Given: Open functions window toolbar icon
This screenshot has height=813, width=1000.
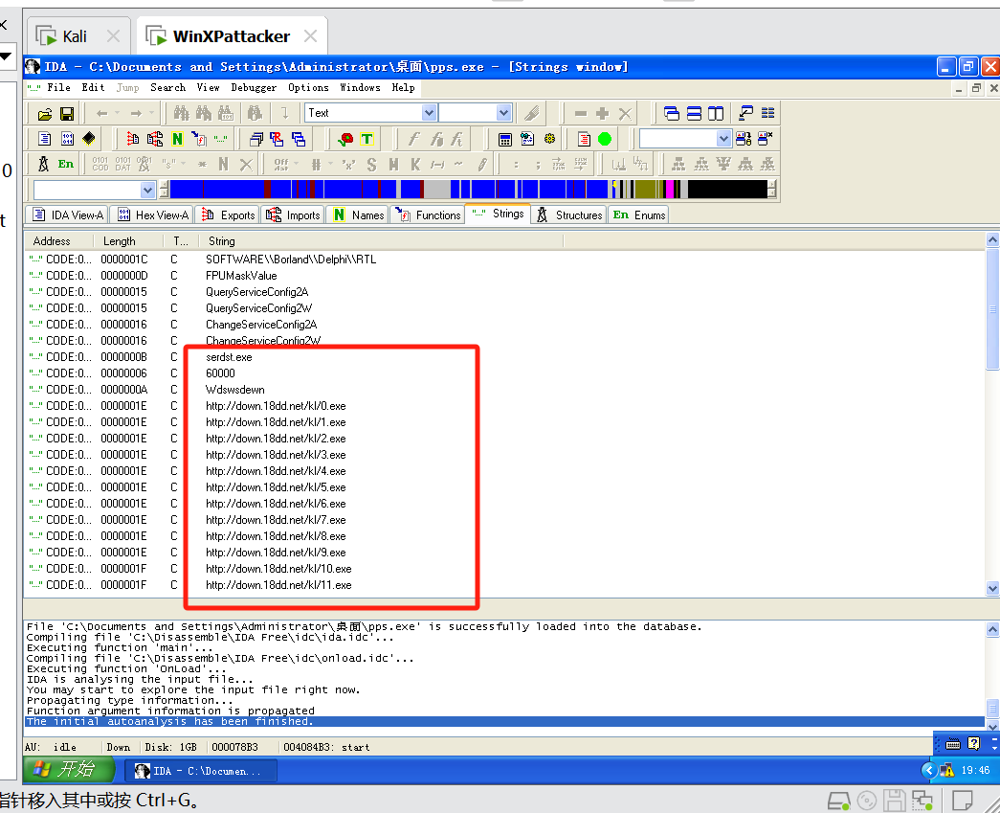Looking at the screenshot, I should pyautogui.click(x=199, y=139).
